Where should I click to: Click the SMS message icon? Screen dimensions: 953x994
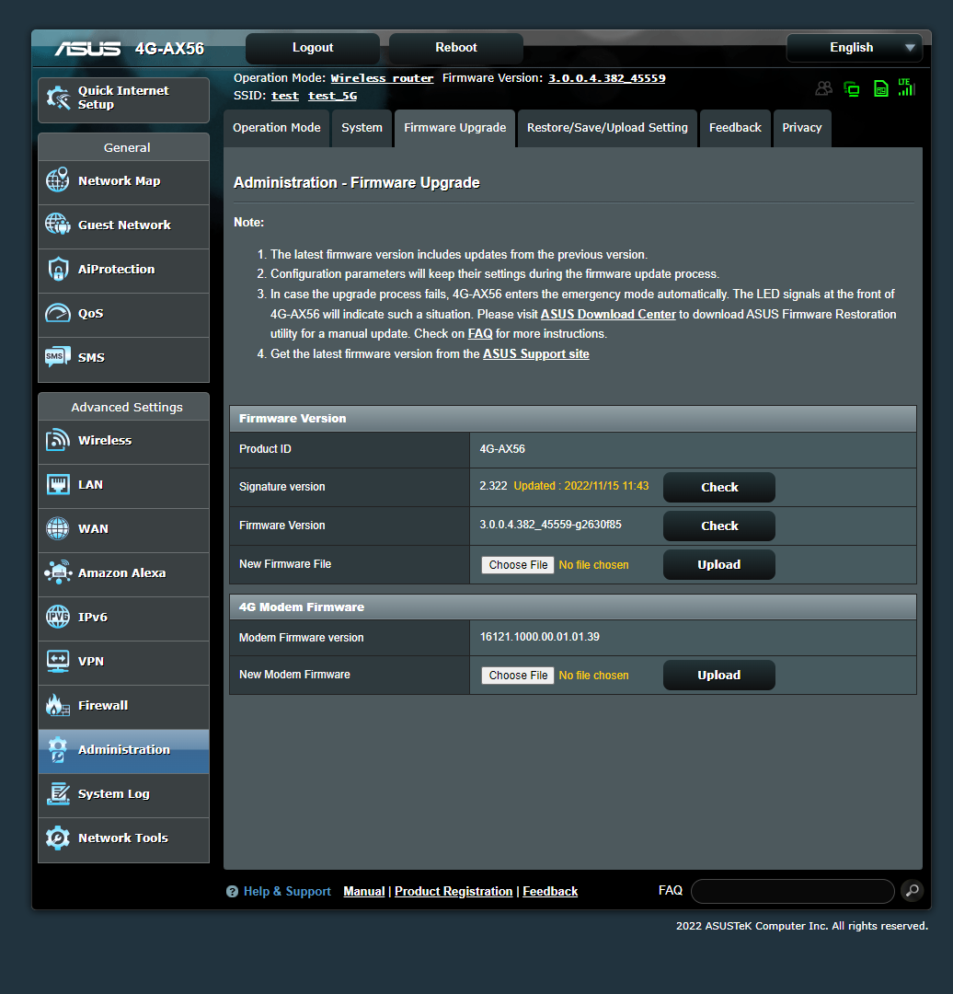(x=58, y=357)
